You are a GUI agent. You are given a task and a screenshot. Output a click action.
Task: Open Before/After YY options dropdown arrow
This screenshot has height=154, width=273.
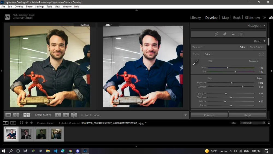(31, 115)
